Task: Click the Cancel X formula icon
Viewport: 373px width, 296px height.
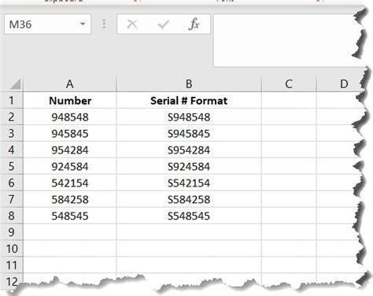Action: point(132,24)
